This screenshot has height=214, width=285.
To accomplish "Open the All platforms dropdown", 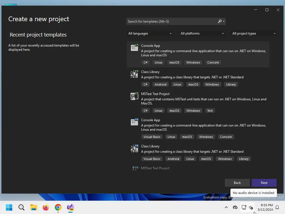I will coord(202,33).
